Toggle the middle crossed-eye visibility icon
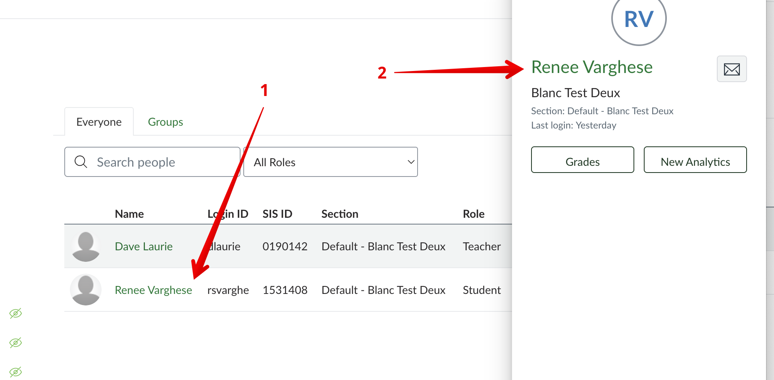This screenshot has height=380, width=774. (15, 343)
